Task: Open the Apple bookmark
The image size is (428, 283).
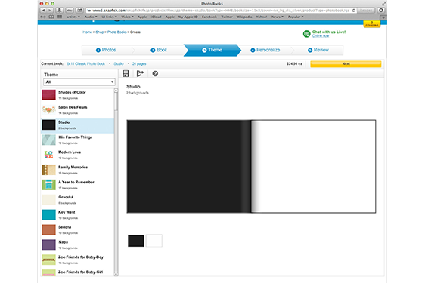Action: click(x=142, y=17)
